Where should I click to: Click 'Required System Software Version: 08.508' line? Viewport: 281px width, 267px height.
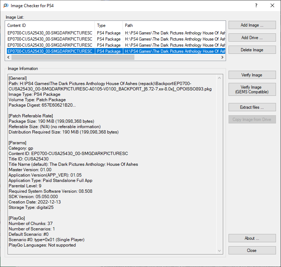(x=50, y=191)
